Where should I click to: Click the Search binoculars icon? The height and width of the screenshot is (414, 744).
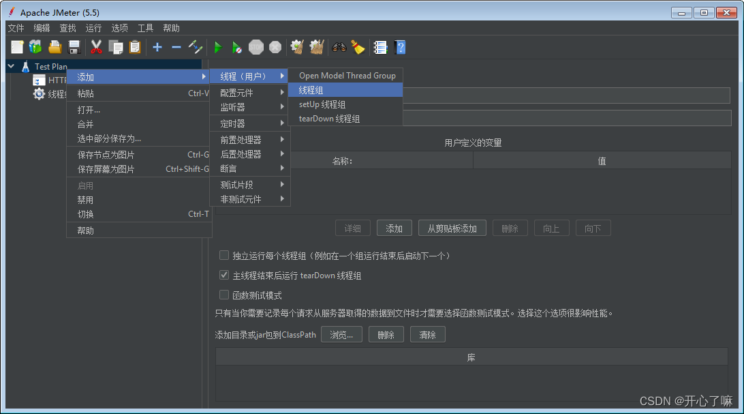point(339,47)
